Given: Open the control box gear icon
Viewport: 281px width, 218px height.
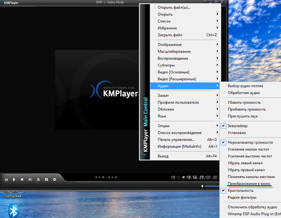Looking at the screenshot, I should pyautogui.click(x=55, y=179).
